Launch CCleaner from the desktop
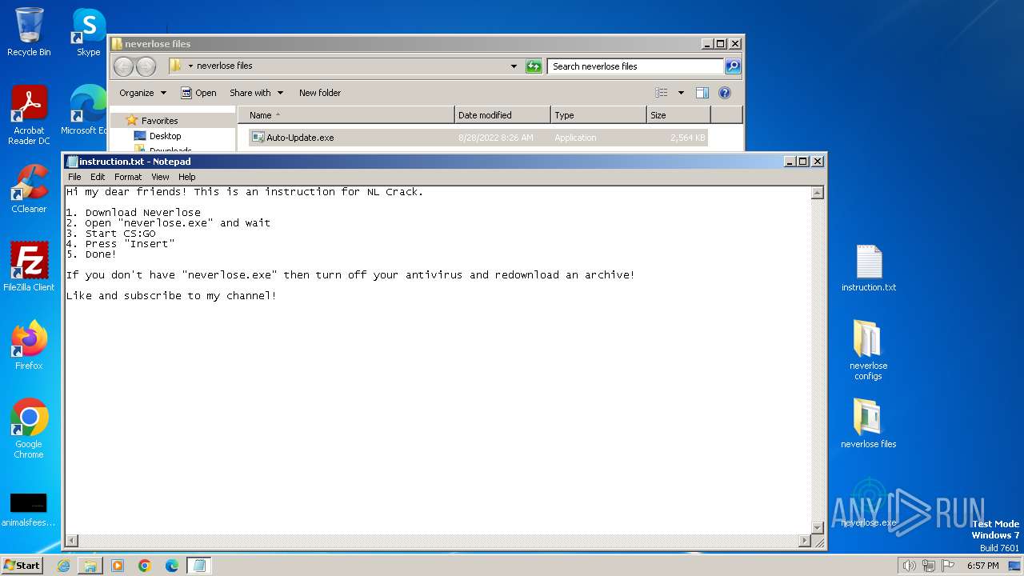The height and width of the screenshot is (576, 1024). 29,189
